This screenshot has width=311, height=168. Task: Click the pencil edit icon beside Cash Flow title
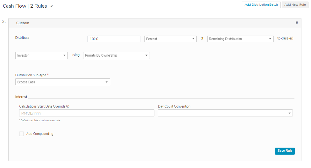pos(52,6)
